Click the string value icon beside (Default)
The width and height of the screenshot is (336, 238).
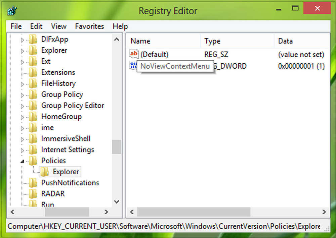click(x=134, y=54)
